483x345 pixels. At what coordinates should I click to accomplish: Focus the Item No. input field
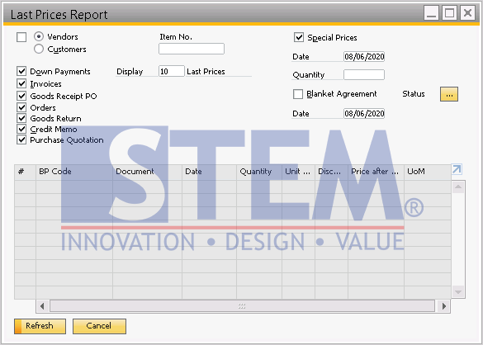pyautogui.click(x=192, y=49)
